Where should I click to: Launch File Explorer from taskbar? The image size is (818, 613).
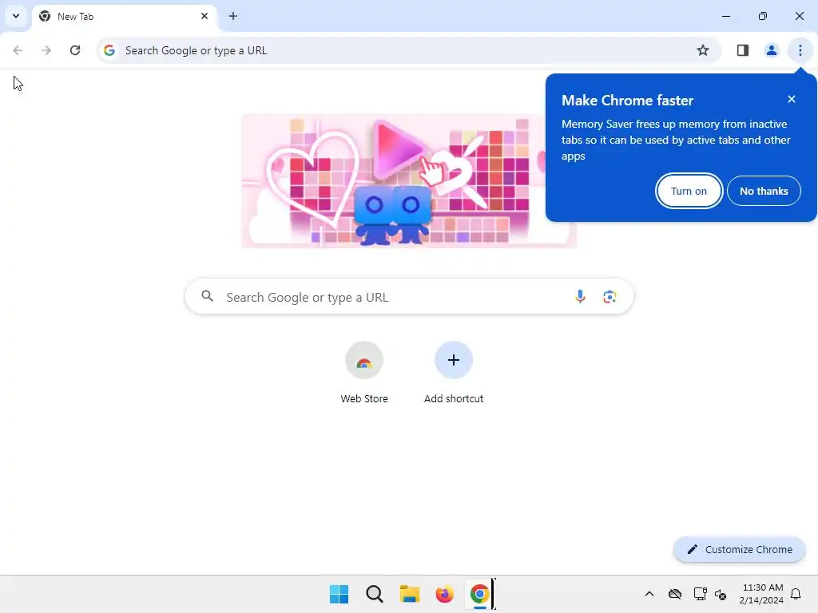(x=410, y=594)
